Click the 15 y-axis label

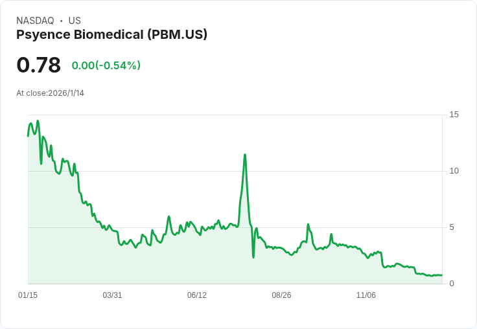[x=454, y=115]
